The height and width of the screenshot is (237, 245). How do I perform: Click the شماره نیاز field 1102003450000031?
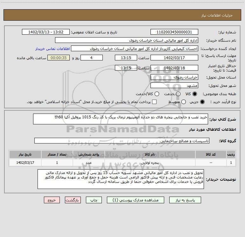pyautogui.click(x=174, y=32)
